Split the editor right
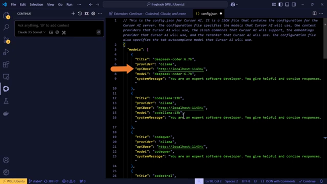This screenshot has width=327, height=184. point(314,14)
